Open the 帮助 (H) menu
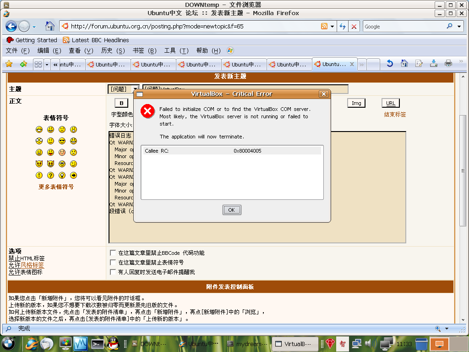 (x=208, y=50)
